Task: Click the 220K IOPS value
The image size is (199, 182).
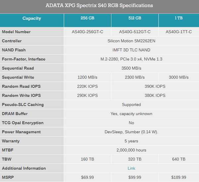Action: click(x=88, y=87)
